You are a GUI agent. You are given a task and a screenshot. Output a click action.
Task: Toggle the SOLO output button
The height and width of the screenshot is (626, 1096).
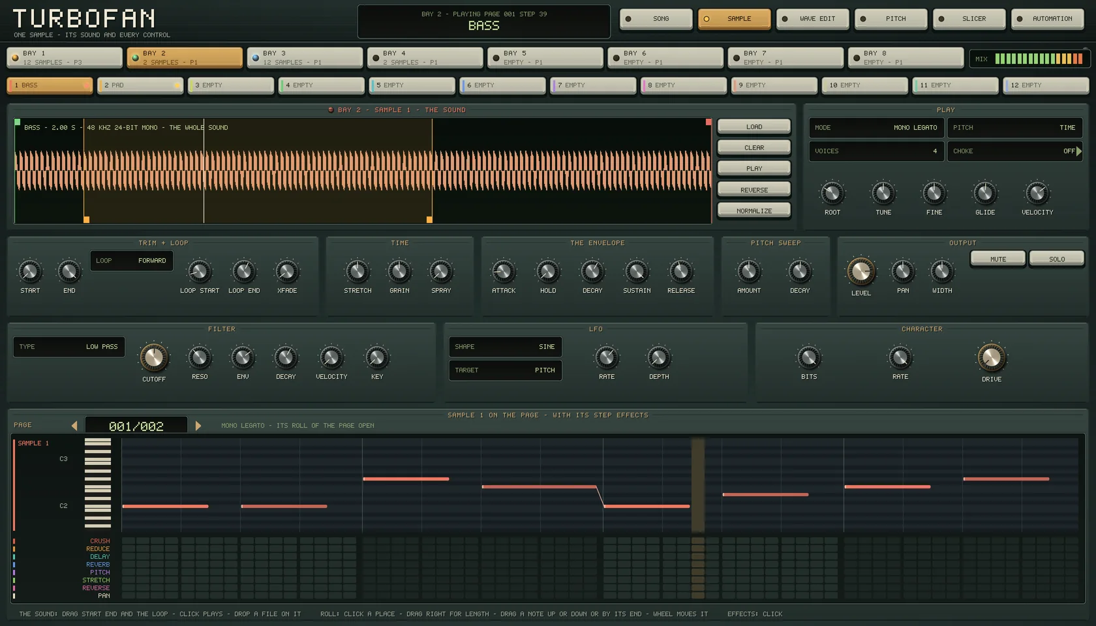click(x=1057, y=259)
